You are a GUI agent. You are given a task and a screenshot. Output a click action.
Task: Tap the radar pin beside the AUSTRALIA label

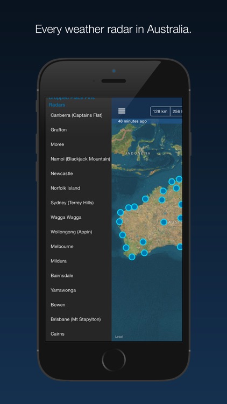(164, 222)
